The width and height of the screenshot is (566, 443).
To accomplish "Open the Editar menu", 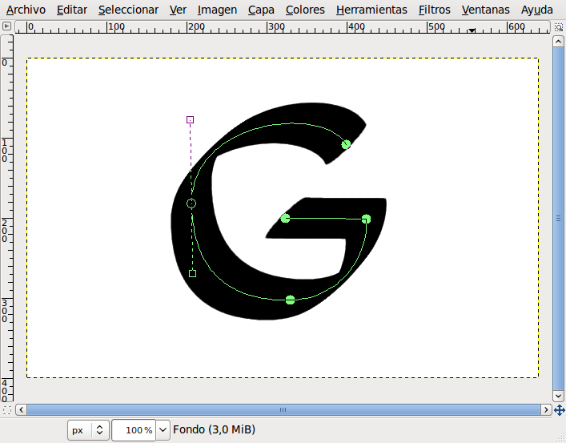I will point(72,10).
